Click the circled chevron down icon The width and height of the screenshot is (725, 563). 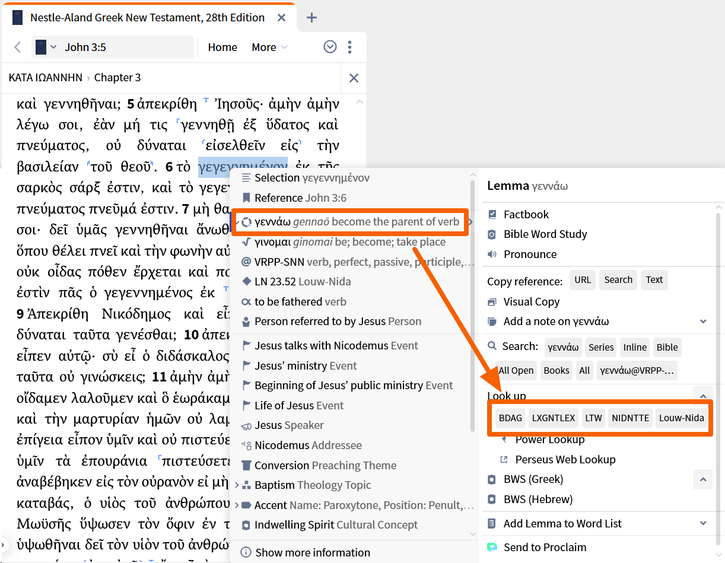click(330, 47)
